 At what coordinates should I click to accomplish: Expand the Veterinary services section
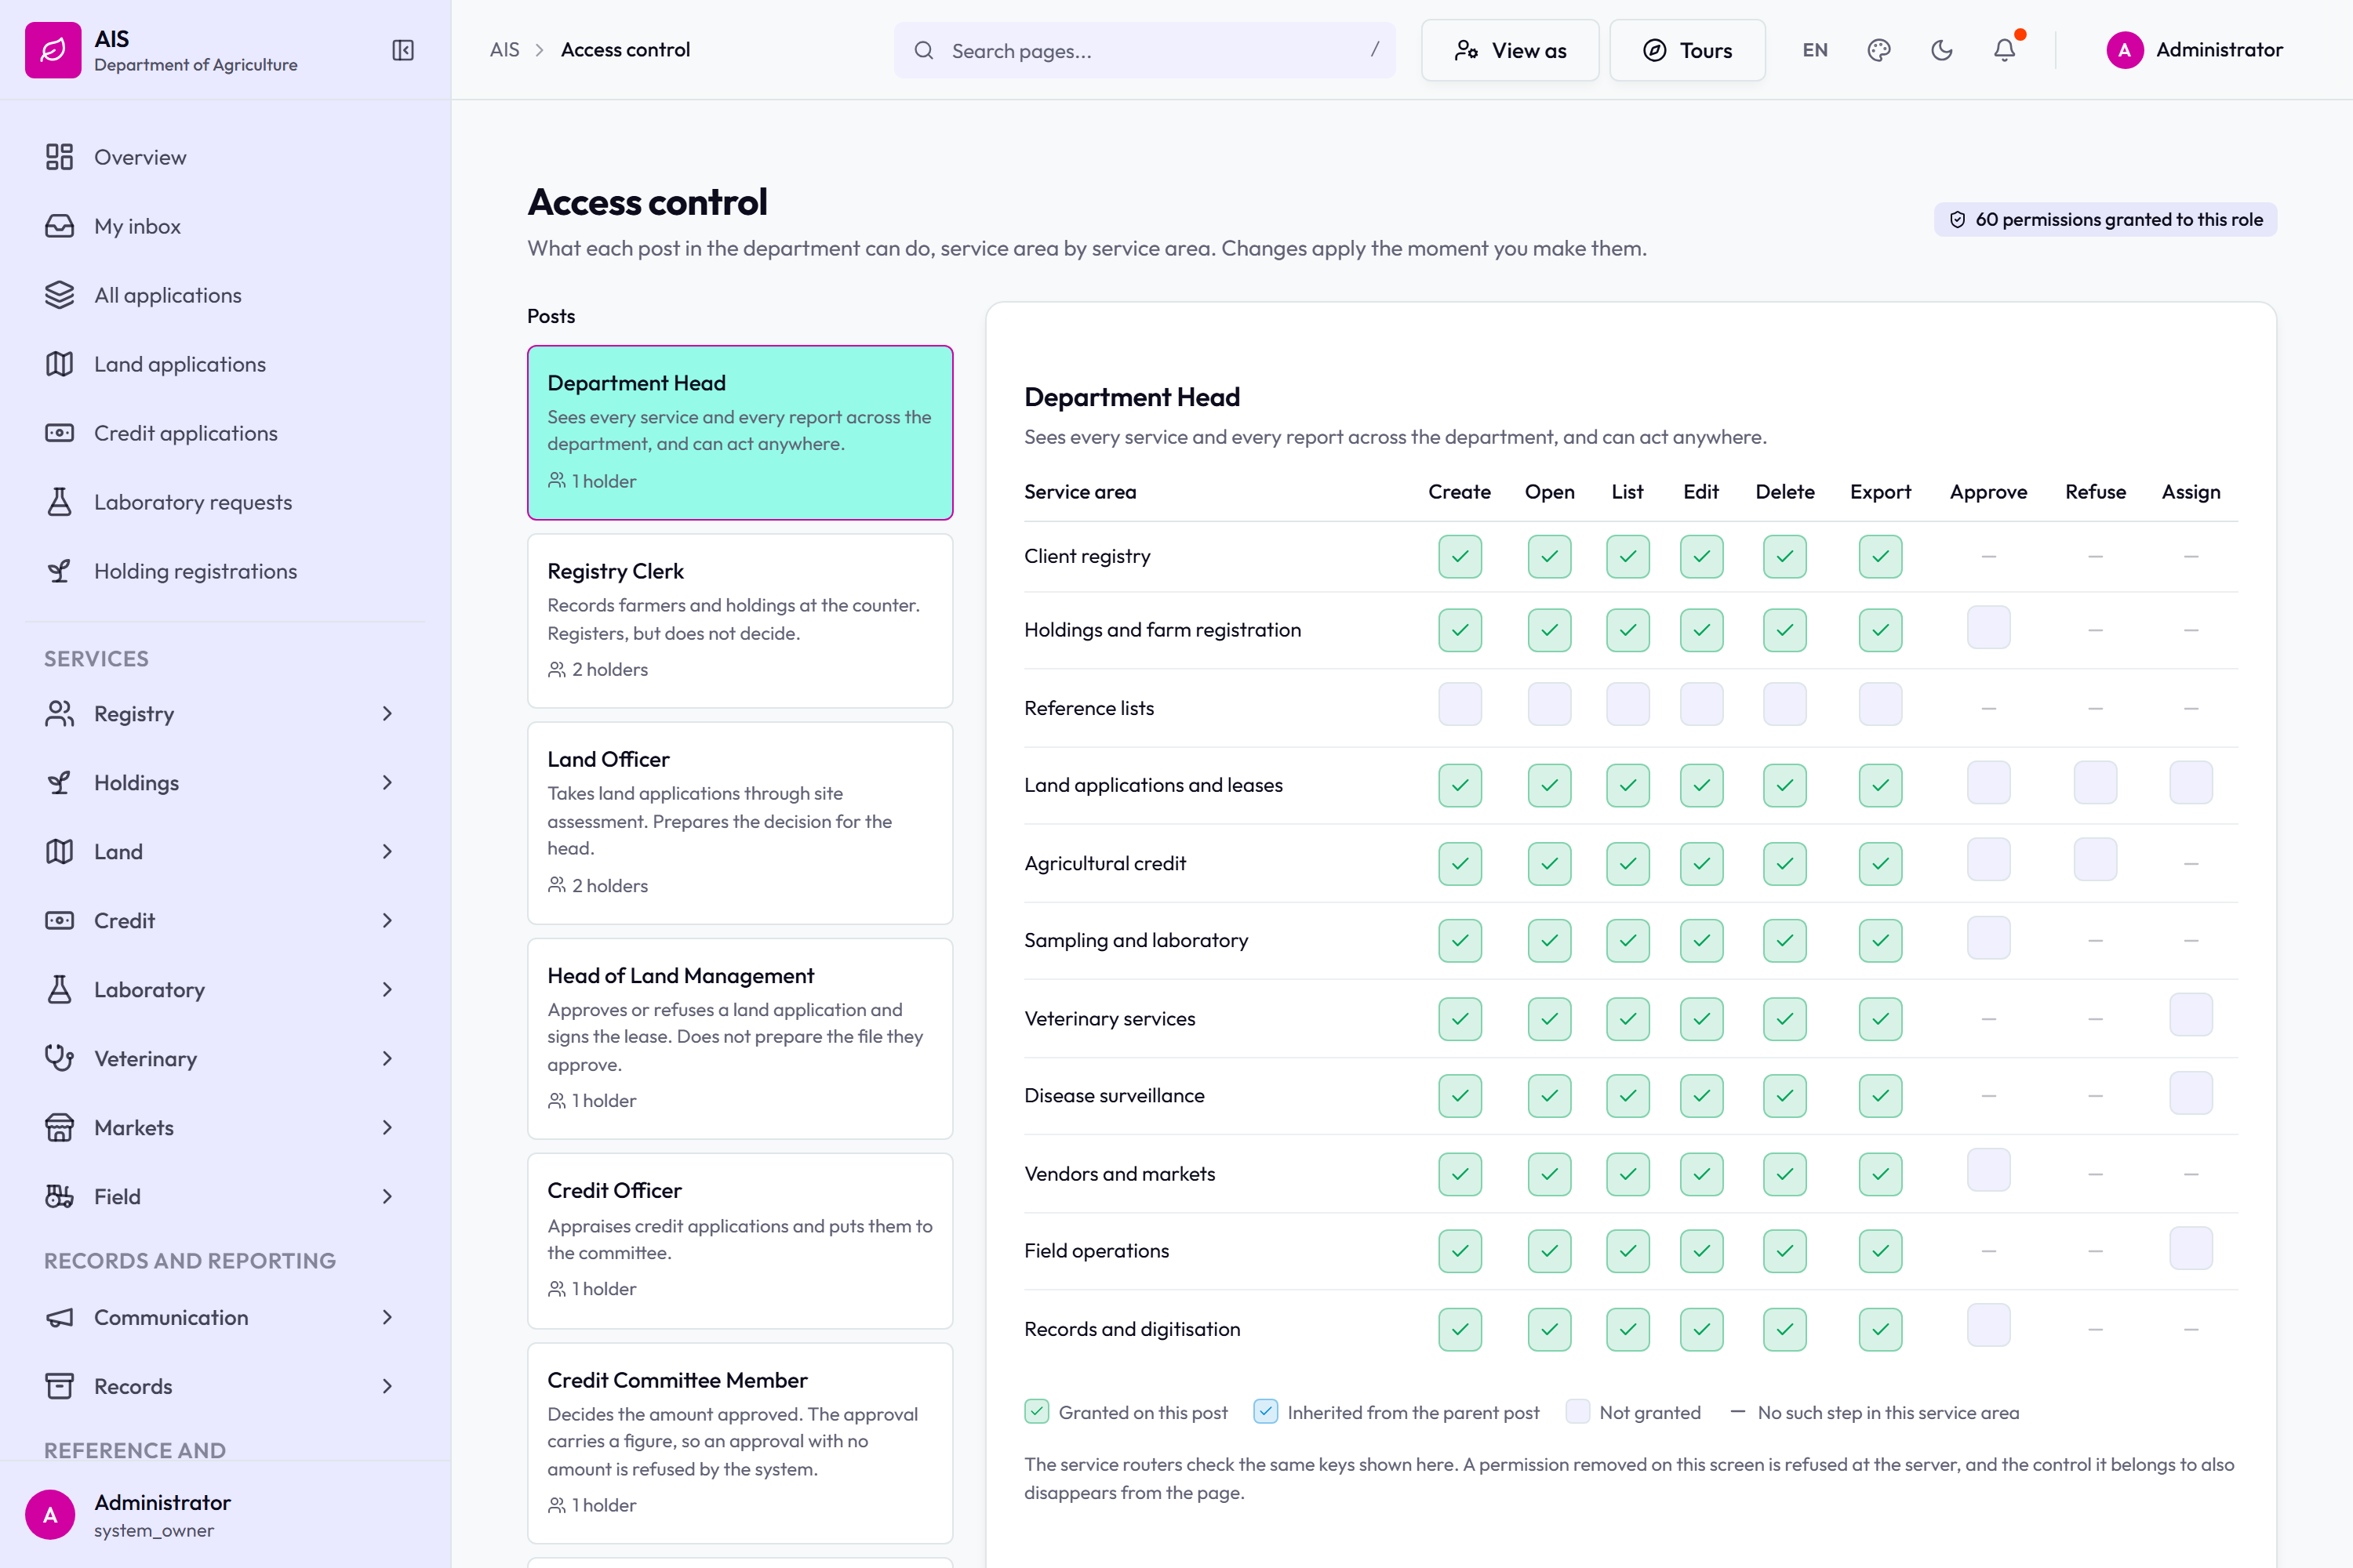225,1059
